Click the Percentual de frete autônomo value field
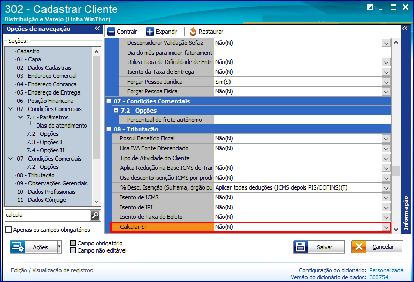414x282 pixels. coord(302,120)
